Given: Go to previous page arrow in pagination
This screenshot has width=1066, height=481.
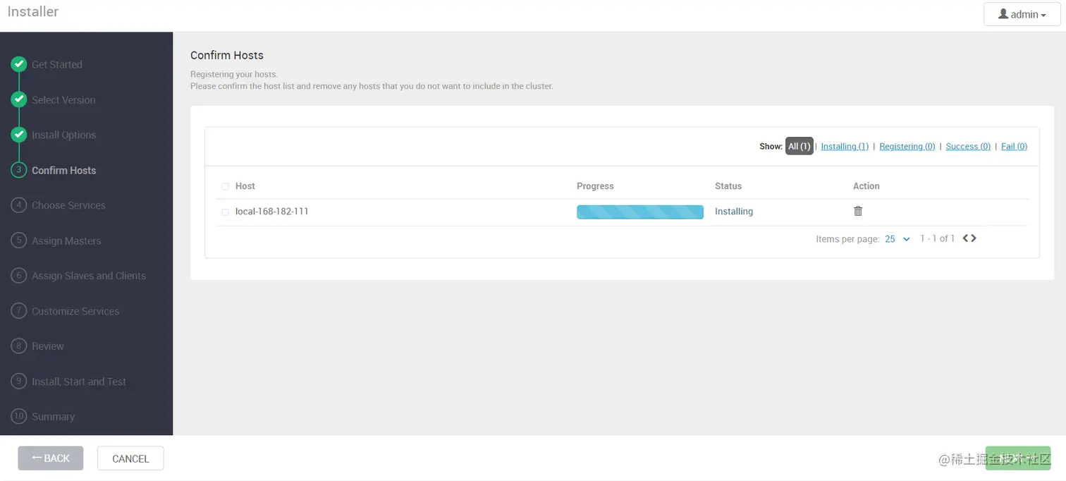Looking at the screenshot, I should (x=965, y=238).
